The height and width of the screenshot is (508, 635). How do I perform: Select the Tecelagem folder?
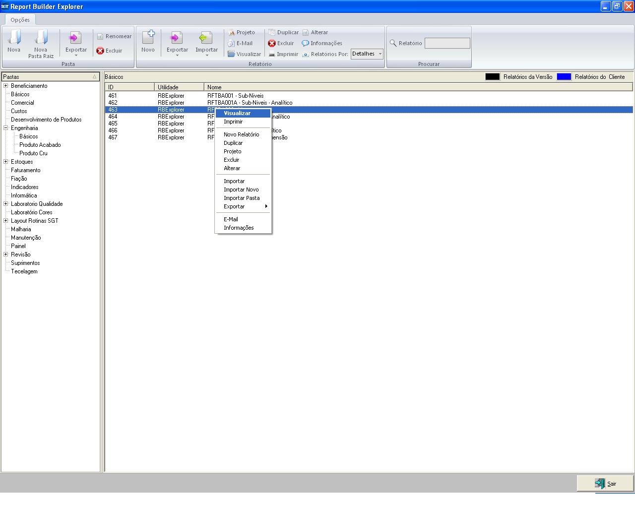24,271
